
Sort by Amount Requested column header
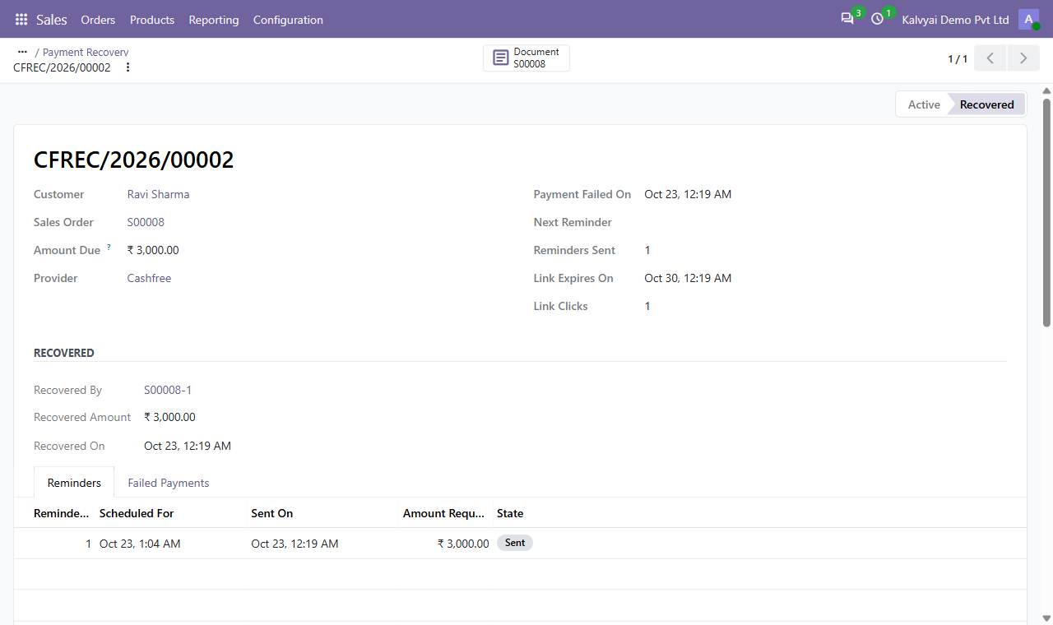pyautogui.click(x=444, y=513)
